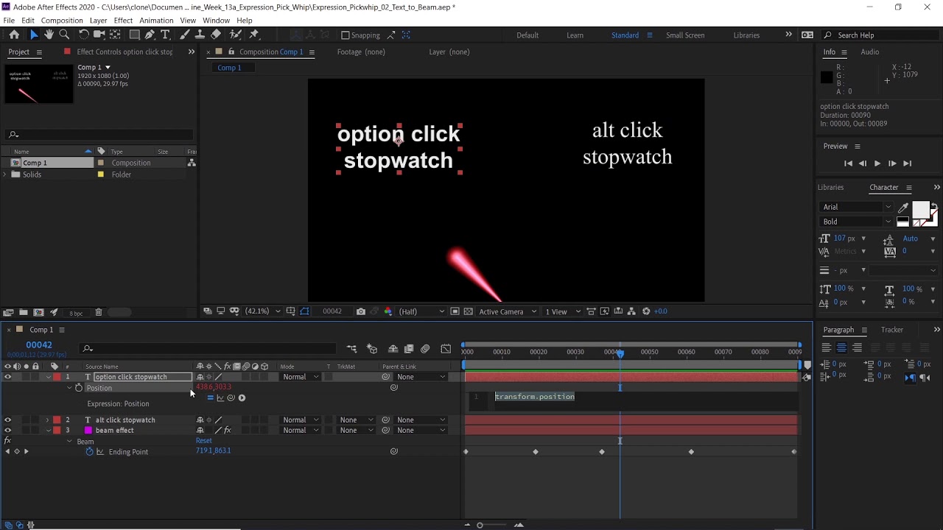Image resolution: width=943 pixels, height=530 pixels.
Task: Reset the Beam effect
Action: (x=204, y=441)
